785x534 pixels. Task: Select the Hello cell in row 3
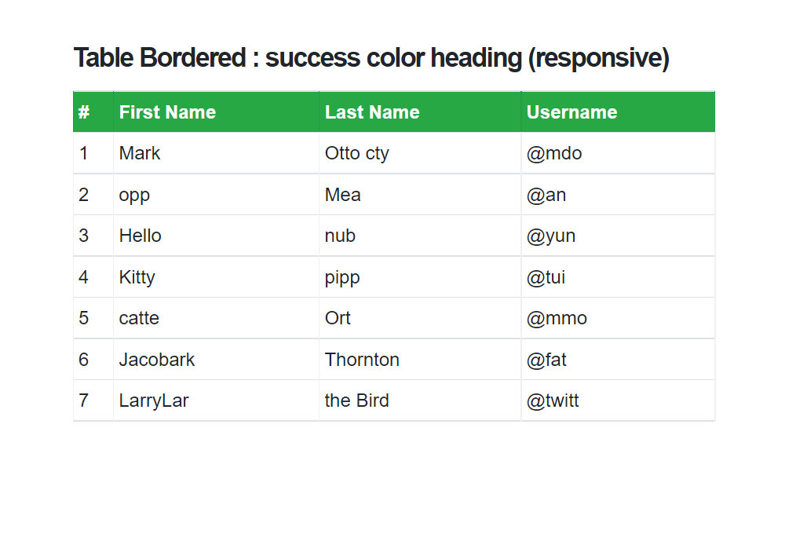(x=216, y=236)
